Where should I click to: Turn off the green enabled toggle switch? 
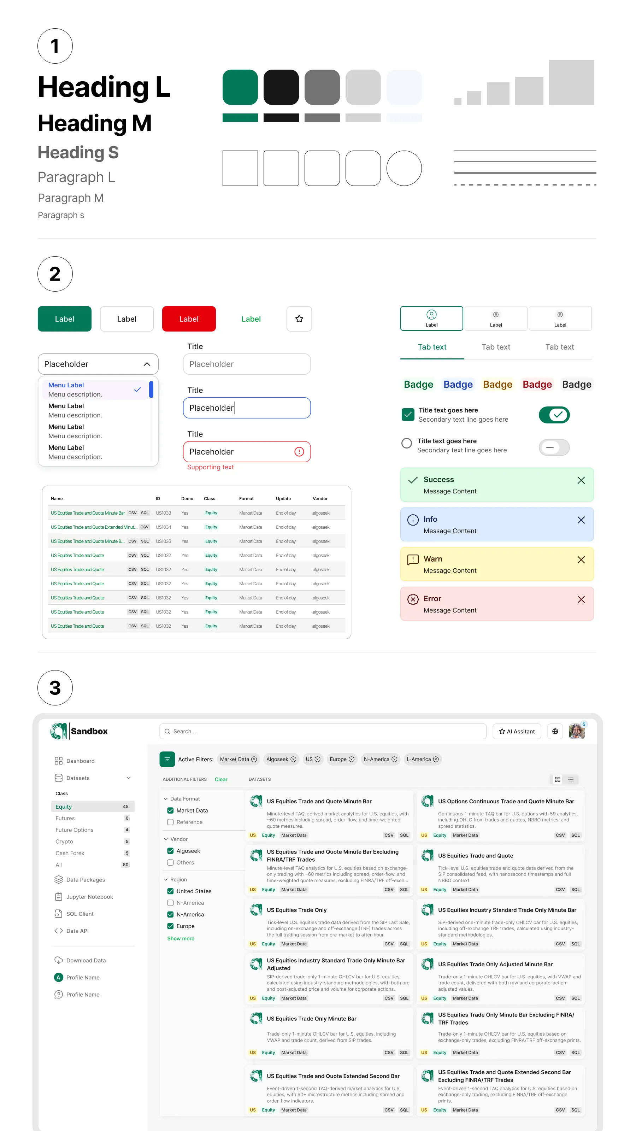(554, 415)
